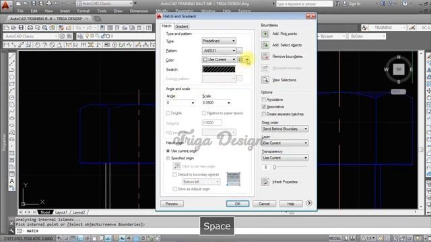The image size is (431, 242).
Task: Toggle MODEL space button in status bar
Action: tap(335, 238)
